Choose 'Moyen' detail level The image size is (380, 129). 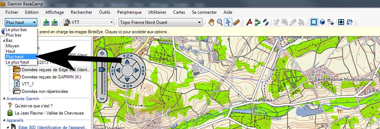[21, 46]
